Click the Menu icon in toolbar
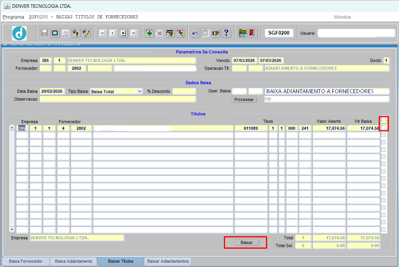The height and width of the screenshot is (267, 399). click(243, 33)
